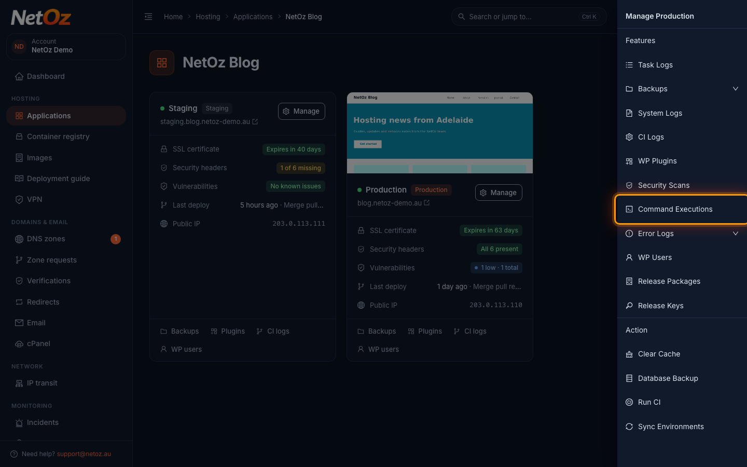Viewport: 747px width, 467px height.
Task: Click the WP Users person icon in panel
Action: tap(629, 257)
